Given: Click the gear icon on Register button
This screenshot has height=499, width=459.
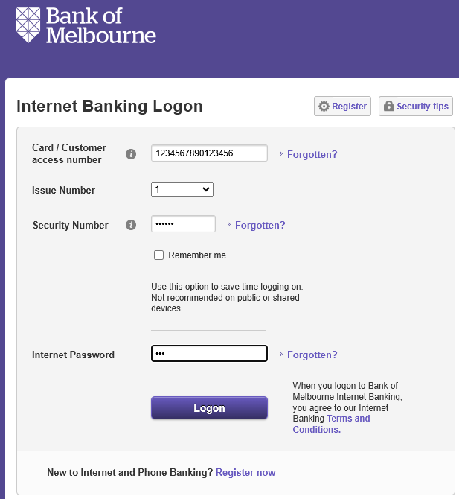Looking at the screenshot, I should click(324, 107).
